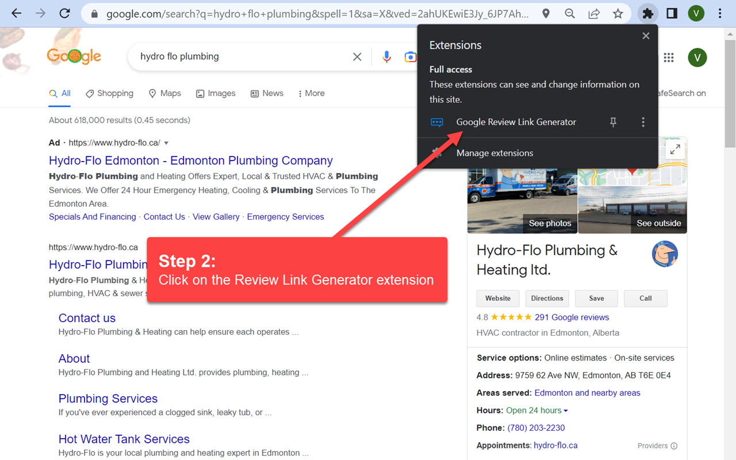Bookmark this page with the star
This screenshot has height=460, width=736.
tap(618, 13)
